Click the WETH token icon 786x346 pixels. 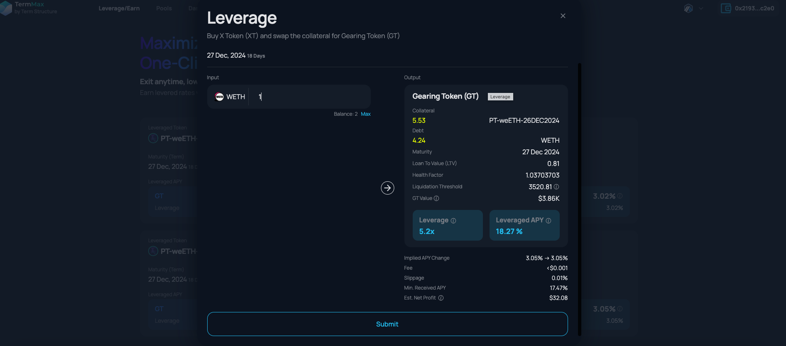[219, 97]
